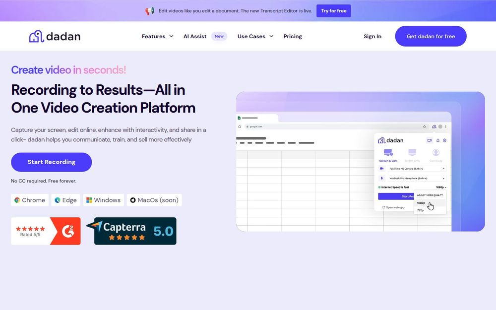Screen dimensions: 496x310
Task: Click the notification bell in dadan popup
Action: coord(438,140)
